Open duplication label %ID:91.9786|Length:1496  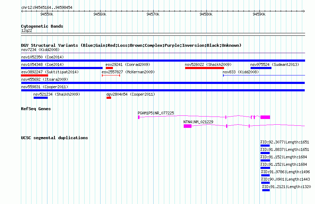(x=286, y=172)
